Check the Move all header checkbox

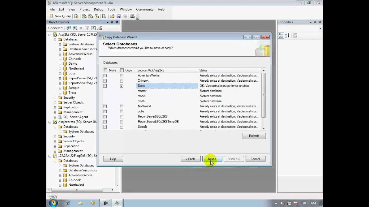[x=105, y=70]
